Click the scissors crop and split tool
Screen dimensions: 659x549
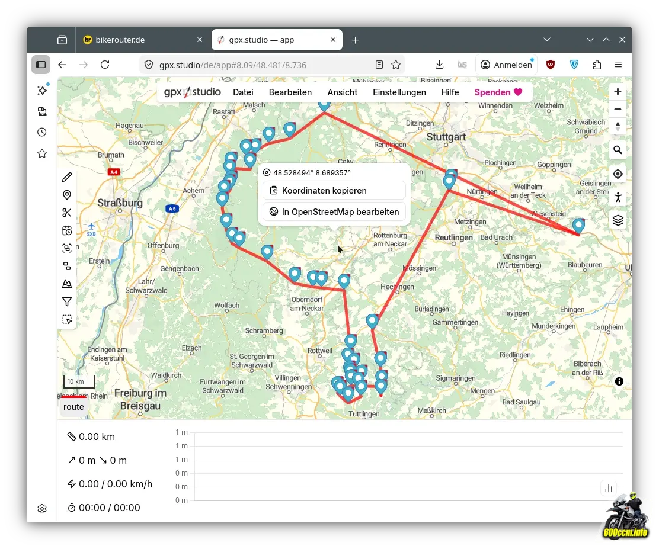67,213
